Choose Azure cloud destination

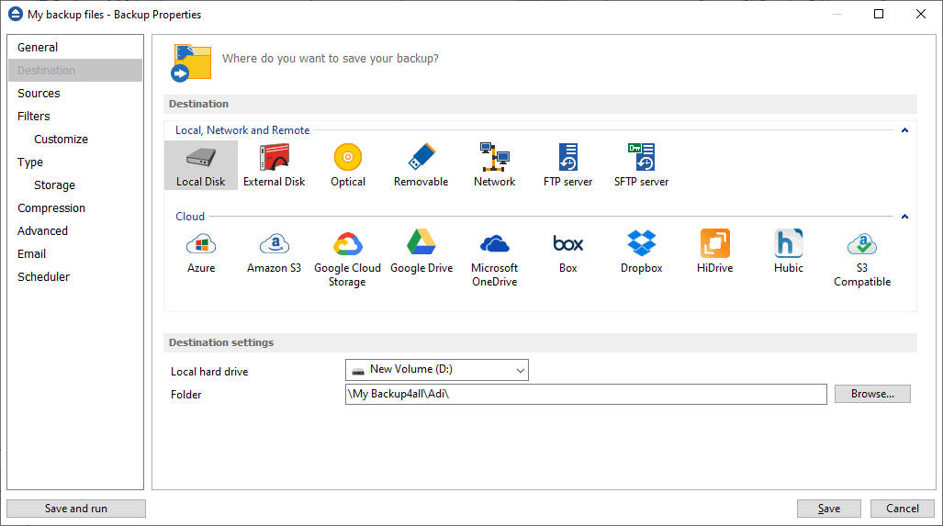(201, 252)
